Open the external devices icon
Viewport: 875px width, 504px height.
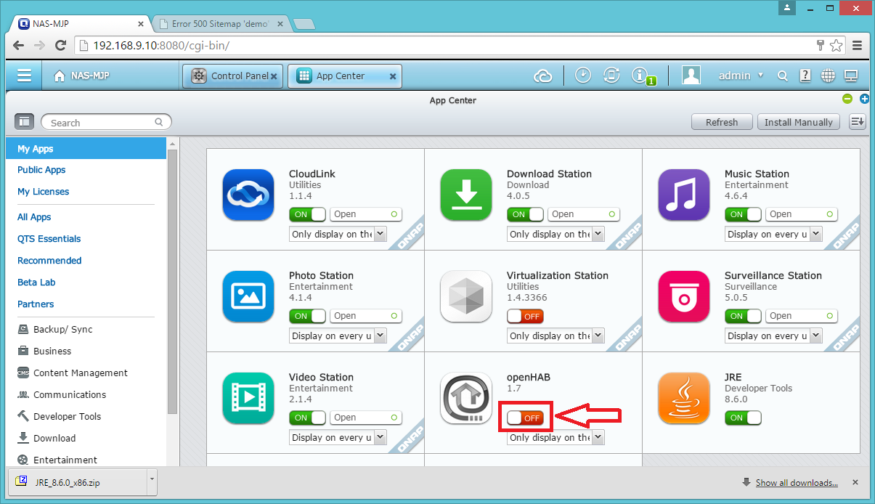(x=611, y=75)
